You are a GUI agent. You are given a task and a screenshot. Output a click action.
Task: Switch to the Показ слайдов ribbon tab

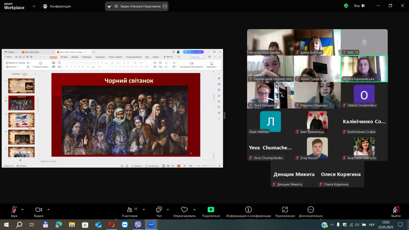click(x=115, y=57)
